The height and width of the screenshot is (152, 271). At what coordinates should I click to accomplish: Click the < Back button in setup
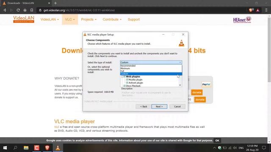click(144, 106)
